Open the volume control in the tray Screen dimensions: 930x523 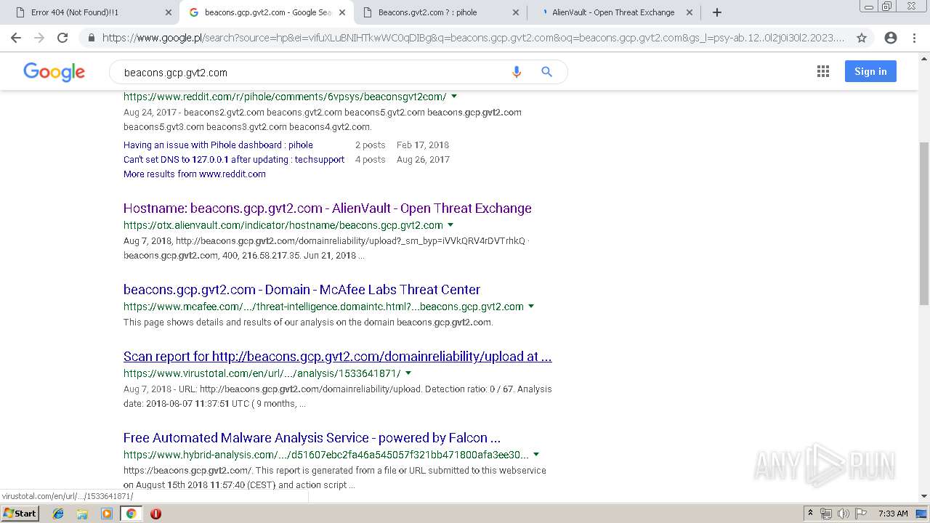click(x=843, y=514)
